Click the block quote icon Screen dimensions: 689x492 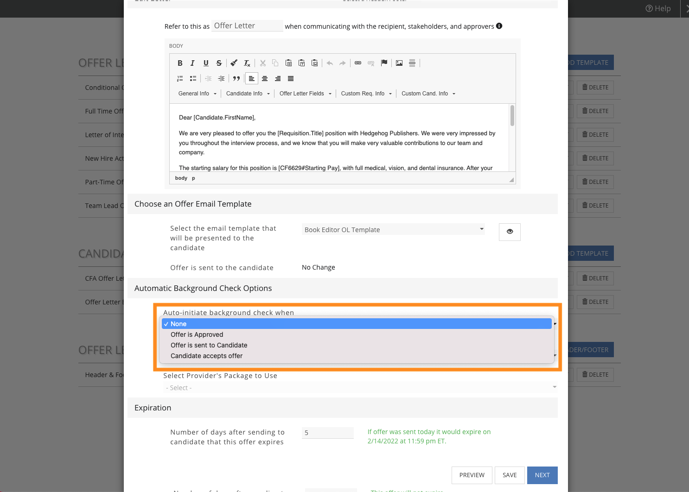point(236,79)
